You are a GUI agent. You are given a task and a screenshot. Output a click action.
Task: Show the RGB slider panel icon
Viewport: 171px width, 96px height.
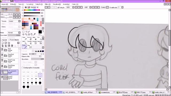(x=26, y=7)
